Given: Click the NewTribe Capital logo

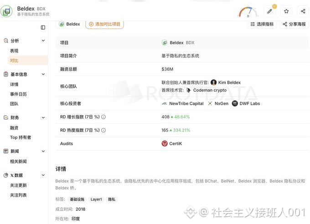Looking at the screenshot, I should click(164, 103).
